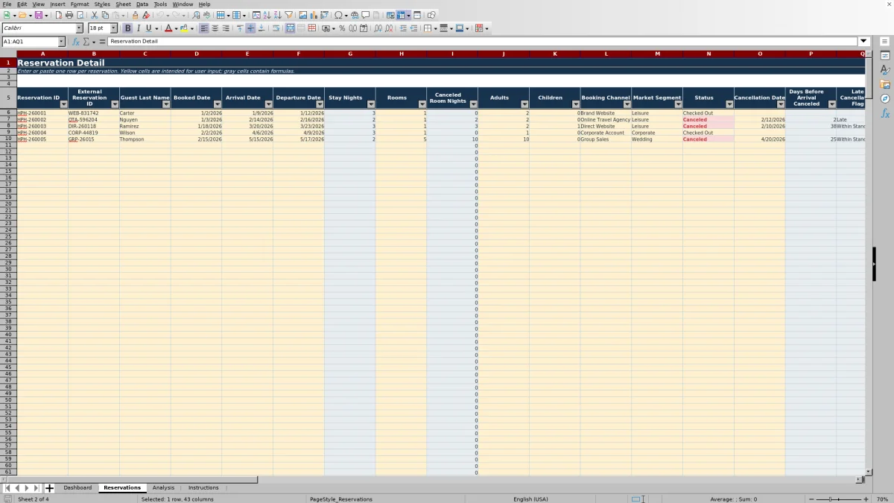Click the Save document icon
The height and width of the screenshot is (503, 894).
[x=38, y=15]
